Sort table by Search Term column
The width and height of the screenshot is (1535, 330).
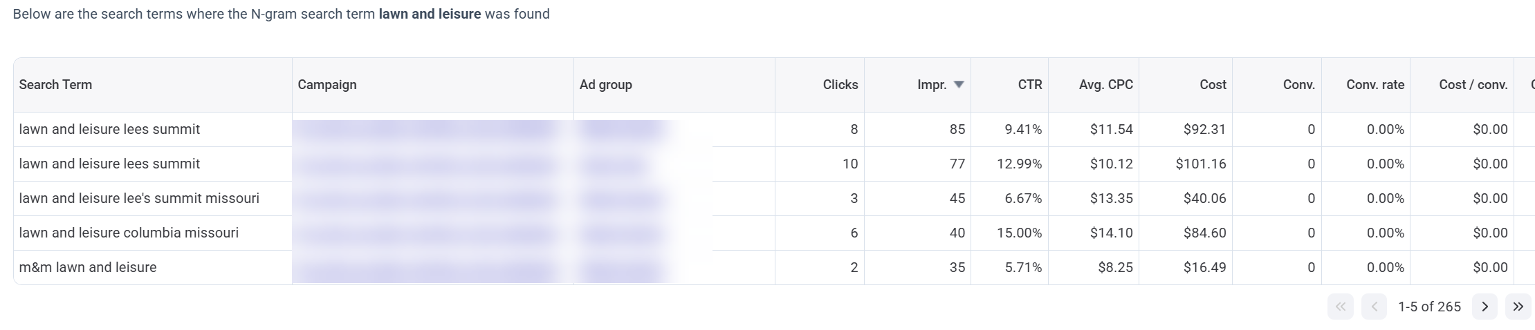pyautogui.click(x=55, y=85)
